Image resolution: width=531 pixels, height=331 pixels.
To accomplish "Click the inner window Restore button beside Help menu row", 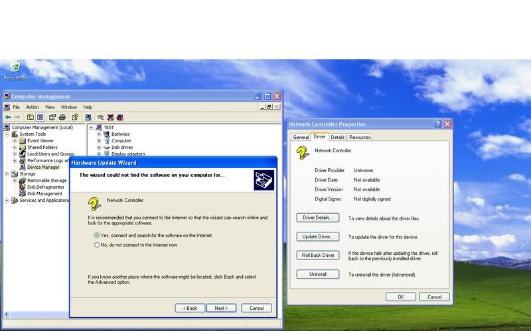I will click(x=269, y=107).
